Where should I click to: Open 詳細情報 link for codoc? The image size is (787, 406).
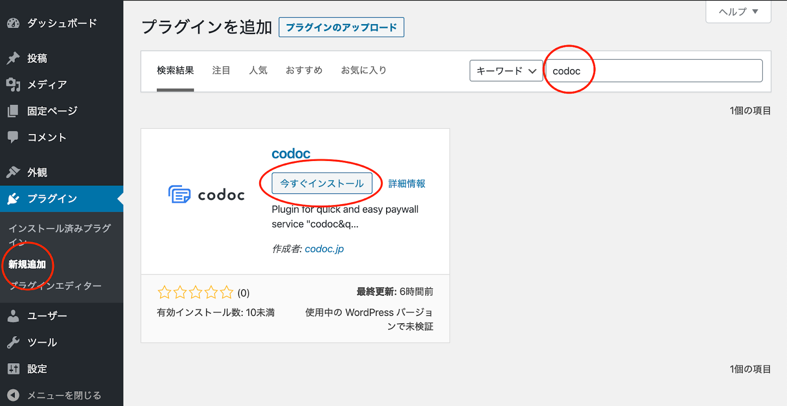click(407, 184)
